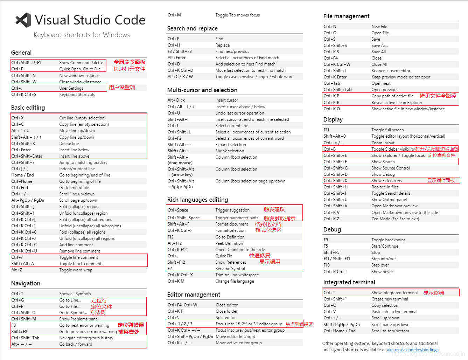Click the 'Delete line' shortcut row
Viewport: 468px width, 360px height.
[79, 144]
